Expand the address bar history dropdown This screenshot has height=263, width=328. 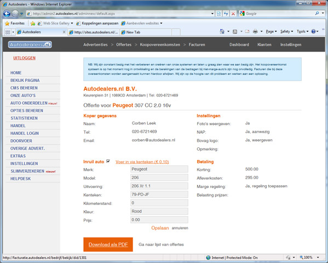coord(212,14)
